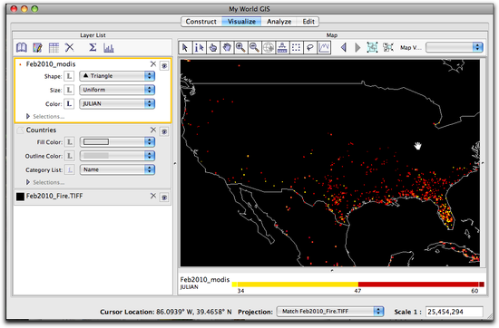Toggle visibility eye of Feb2010_modis layer

point(164,66)
